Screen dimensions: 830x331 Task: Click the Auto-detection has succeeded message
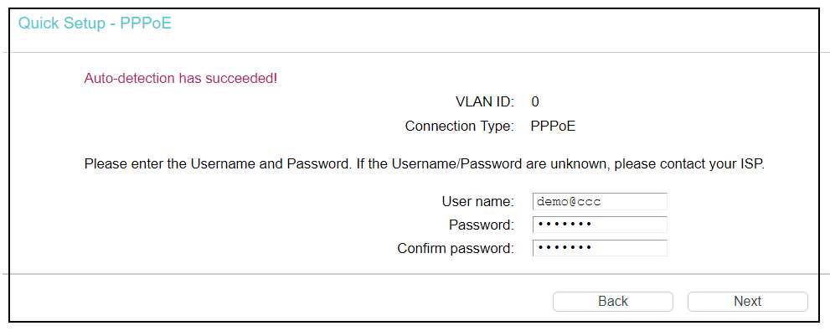pyautogui.click(x=181, y=79)
